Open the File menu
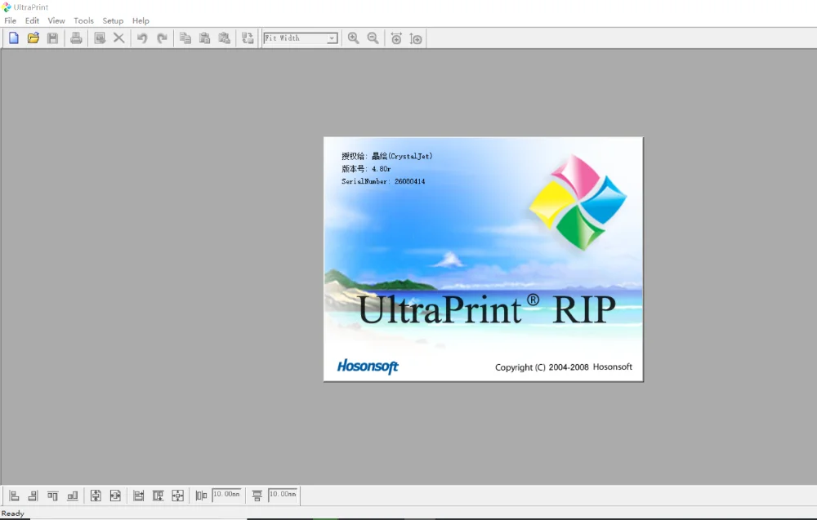The image size is (817, 520). [11, 21]
